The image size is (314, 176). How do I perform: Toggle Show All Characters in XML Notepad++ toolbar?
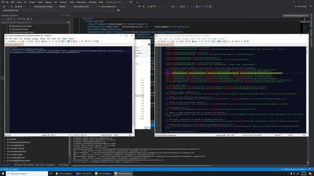click(x=215, y=42)
